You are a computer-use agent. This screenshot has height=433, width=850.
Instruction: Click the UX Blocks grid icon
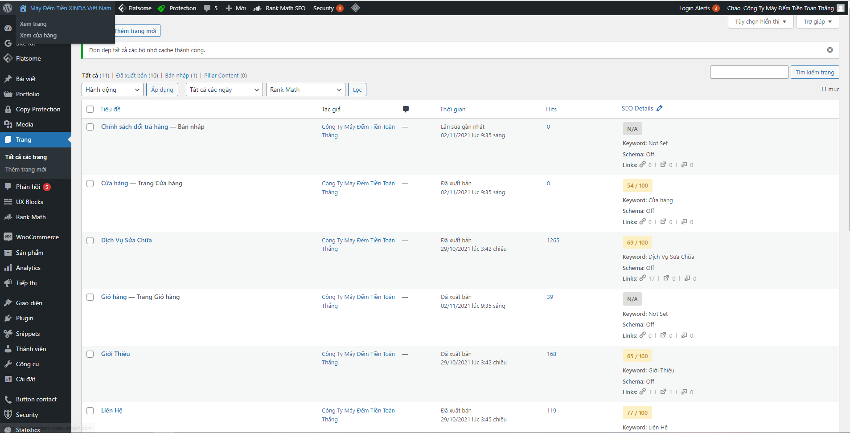click(8, 202)
